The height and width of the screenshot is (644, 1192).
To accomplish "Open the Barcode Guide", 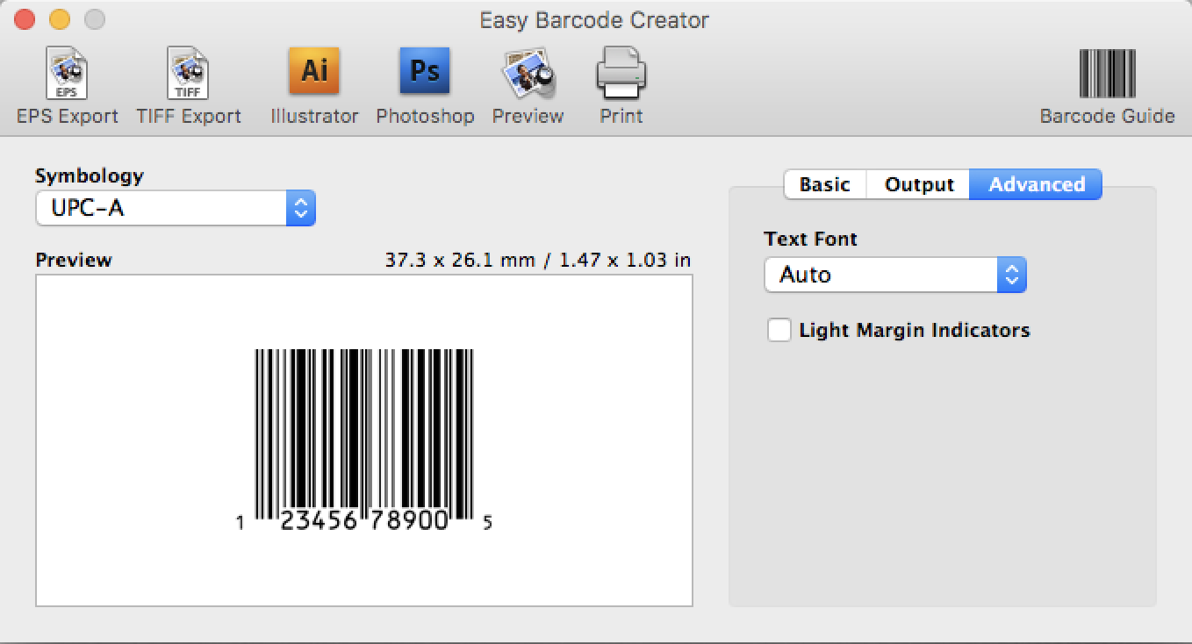I will 1106,75.
